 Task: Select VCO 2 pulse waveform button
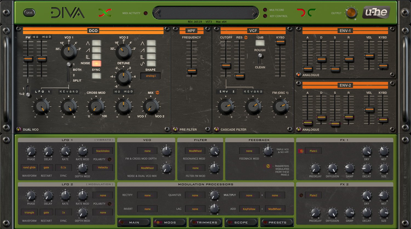151,57
